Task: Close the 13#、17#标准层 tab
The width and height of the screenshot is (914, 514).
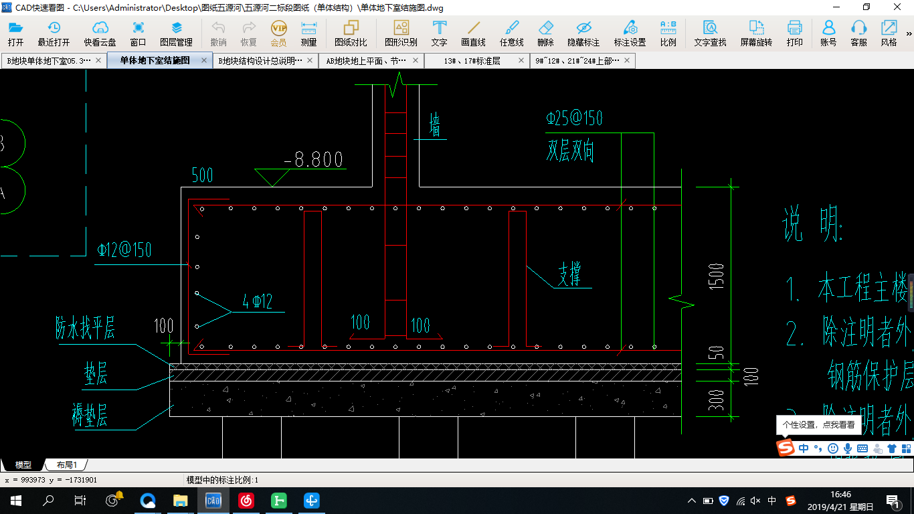Action: click(521, 60)
